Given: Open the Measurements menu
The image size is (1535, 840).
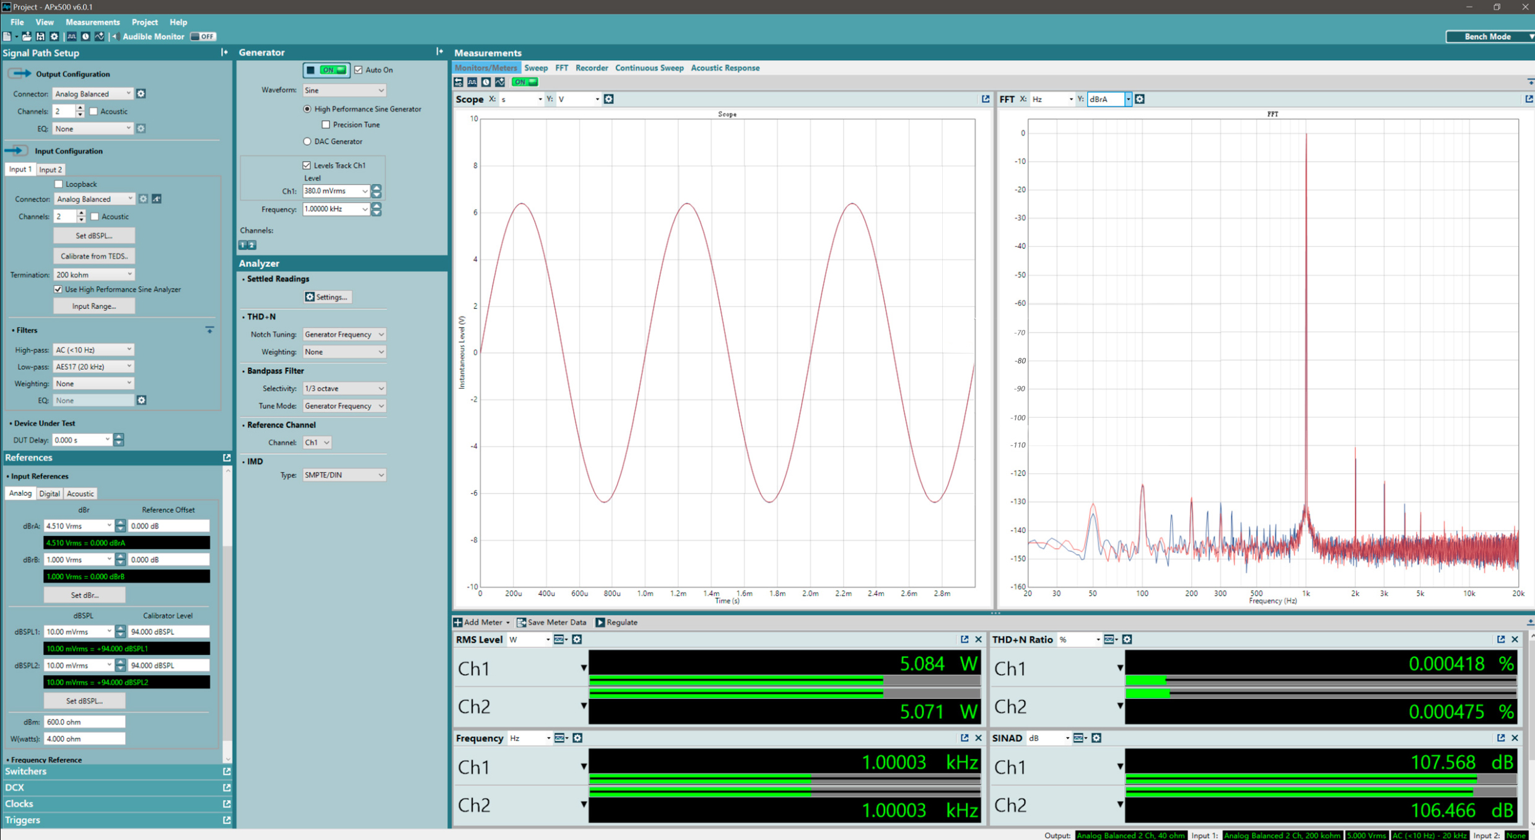Looking at the screenshot, I should (x=92, y=22).
